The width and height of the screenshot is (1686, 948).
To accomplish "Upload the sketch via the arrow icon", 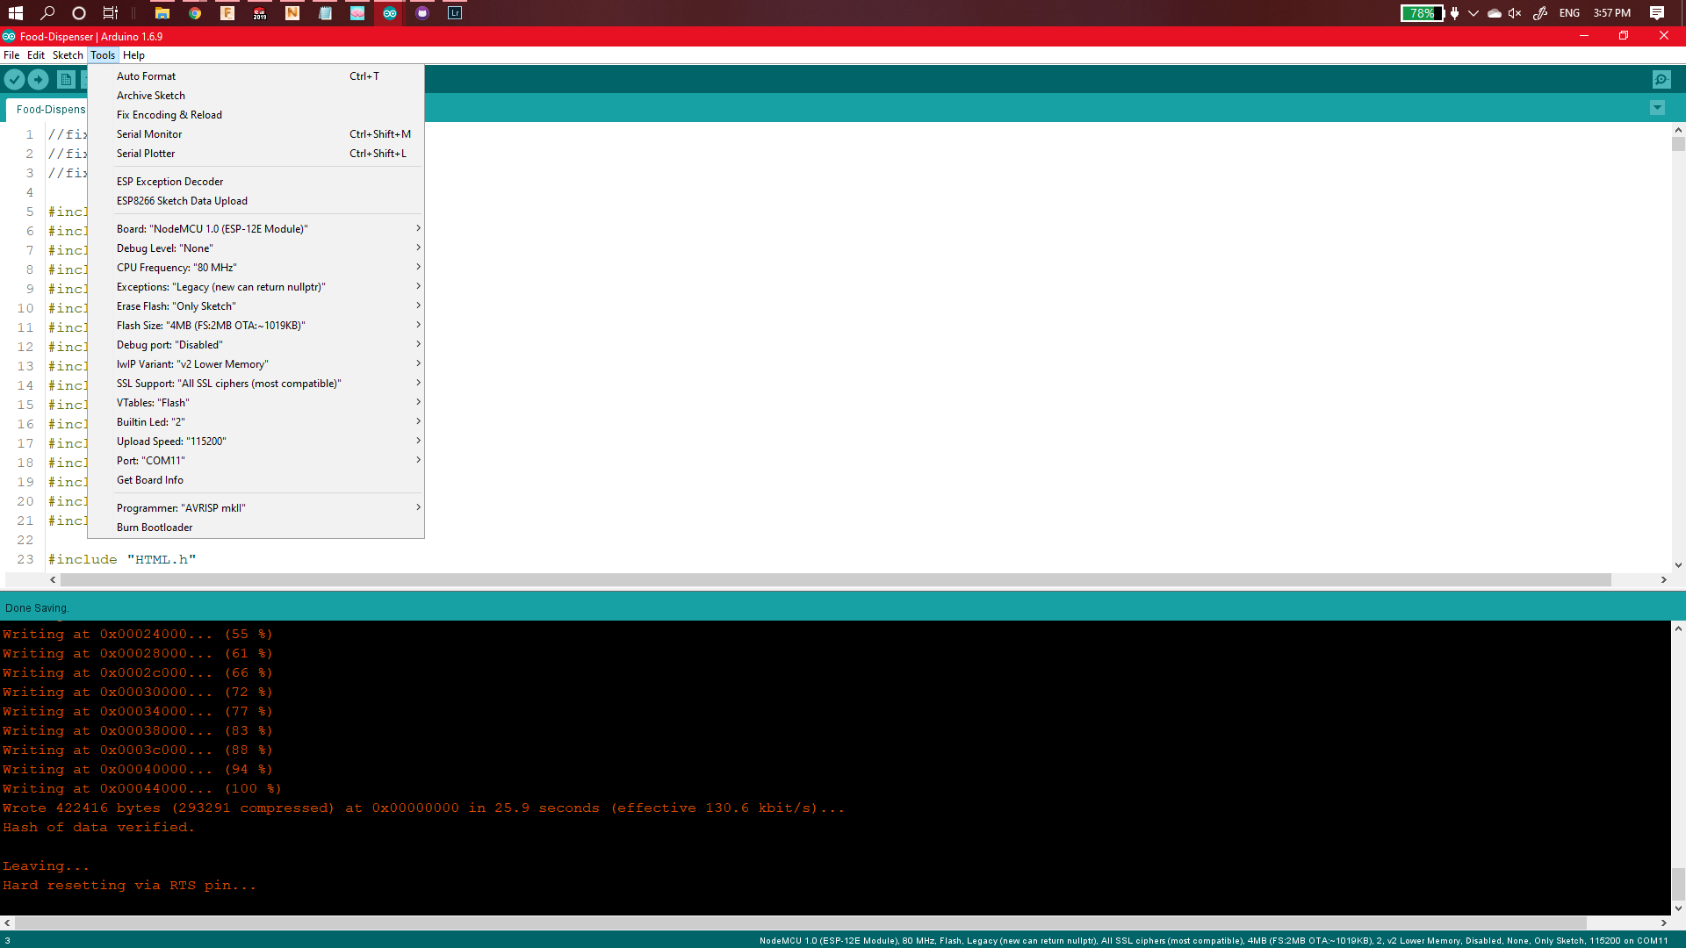I will [39, 79].
